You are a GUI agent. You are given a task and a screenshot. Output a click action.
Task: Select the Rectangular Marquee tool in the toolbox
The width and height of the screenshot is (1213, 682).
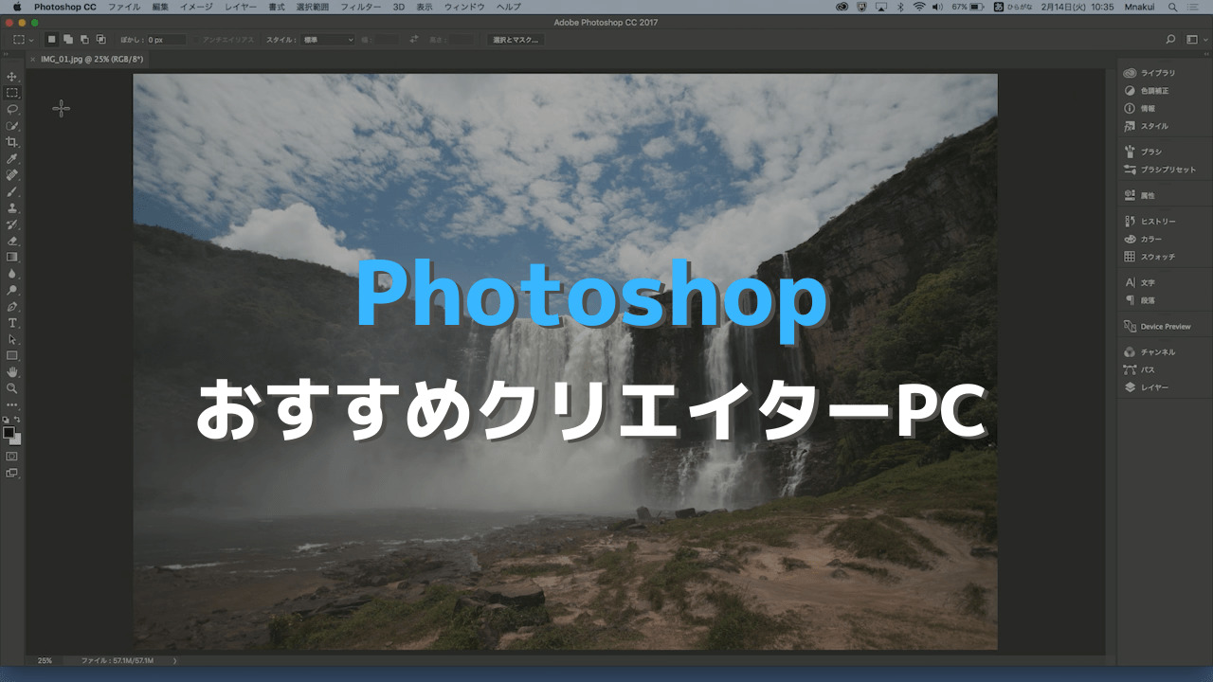coord(12,93)
